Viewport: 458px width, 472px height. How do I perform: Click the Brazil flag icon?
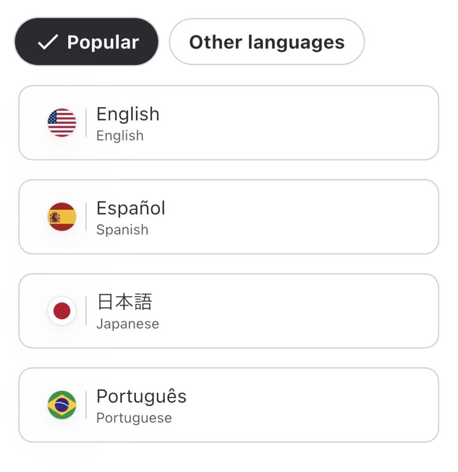pyautogui.click(x=62, y=405)
